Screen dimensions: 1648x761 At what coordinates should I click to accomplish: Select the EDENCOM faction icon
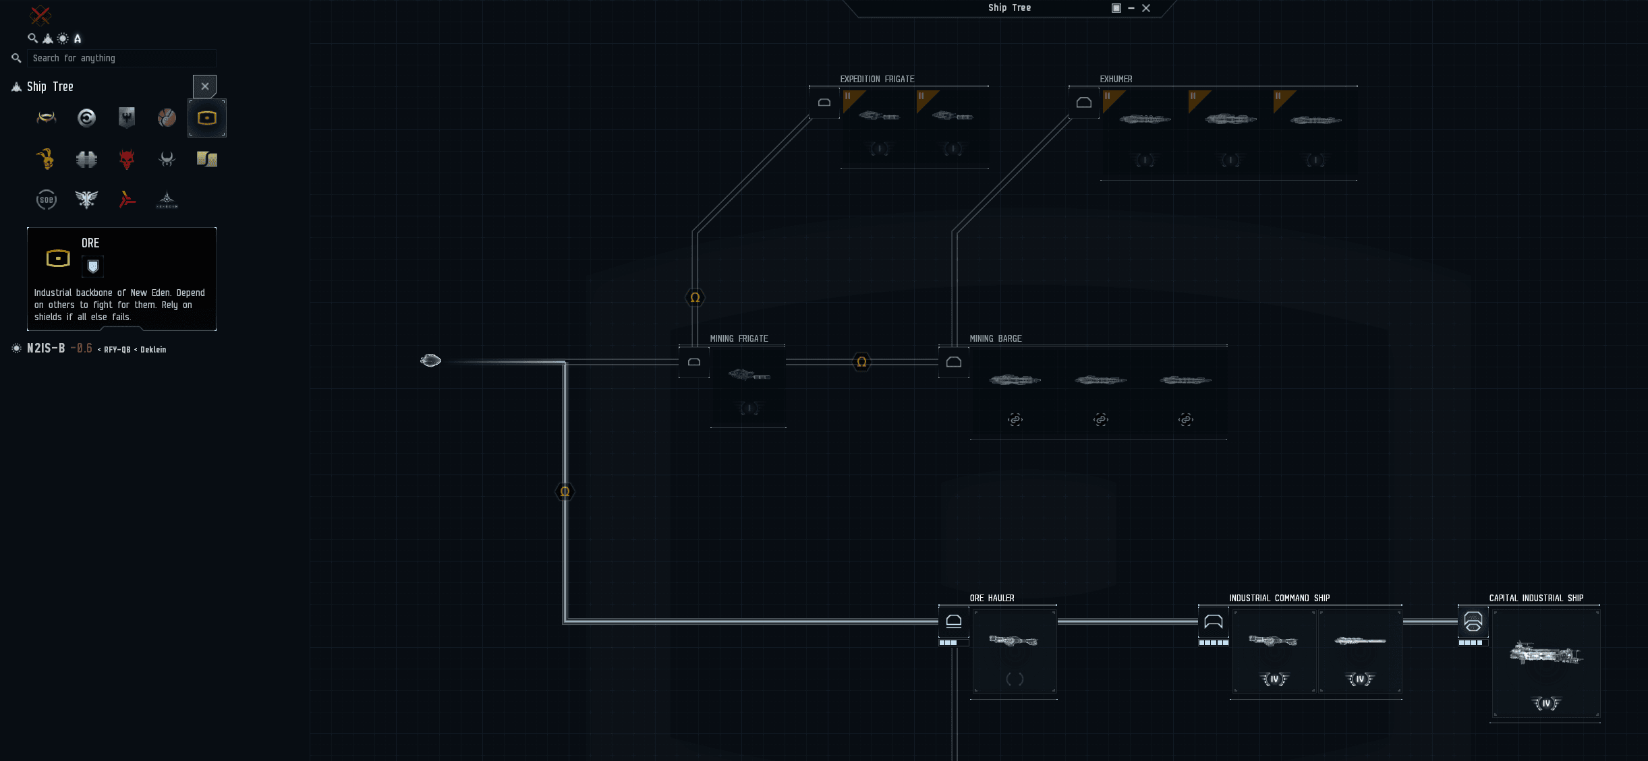pos(167,200)
